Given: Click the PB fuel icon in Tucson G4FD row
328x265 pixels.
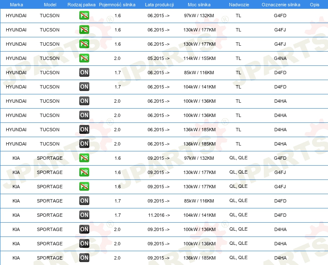Looking at the screenshot, I should click(84, 16).
